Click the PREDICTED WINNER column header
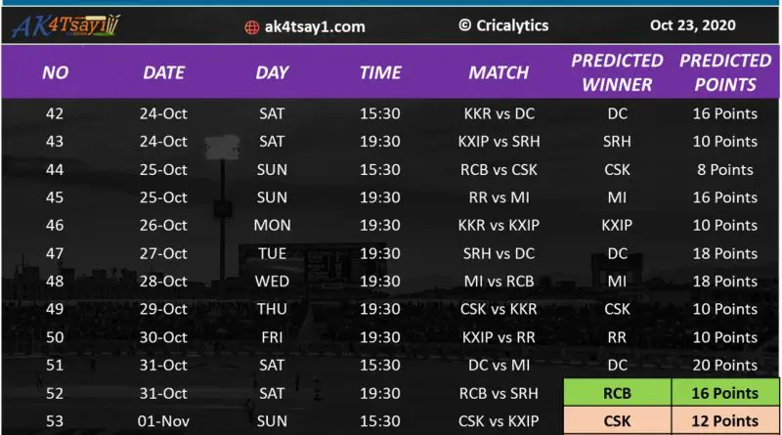Screen dimensions: 782x435 [617, 72]
